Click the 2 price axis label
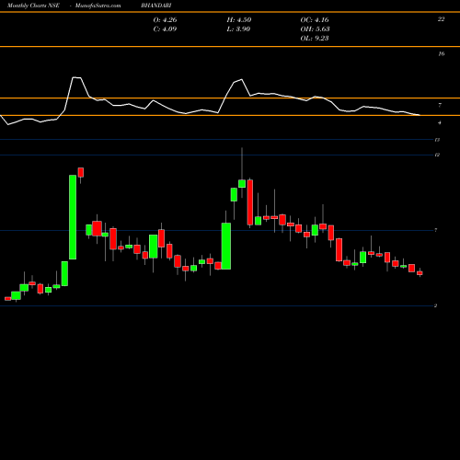Image resolution: width=460 pixels, height=460 pixels. (x=435, y=305)
